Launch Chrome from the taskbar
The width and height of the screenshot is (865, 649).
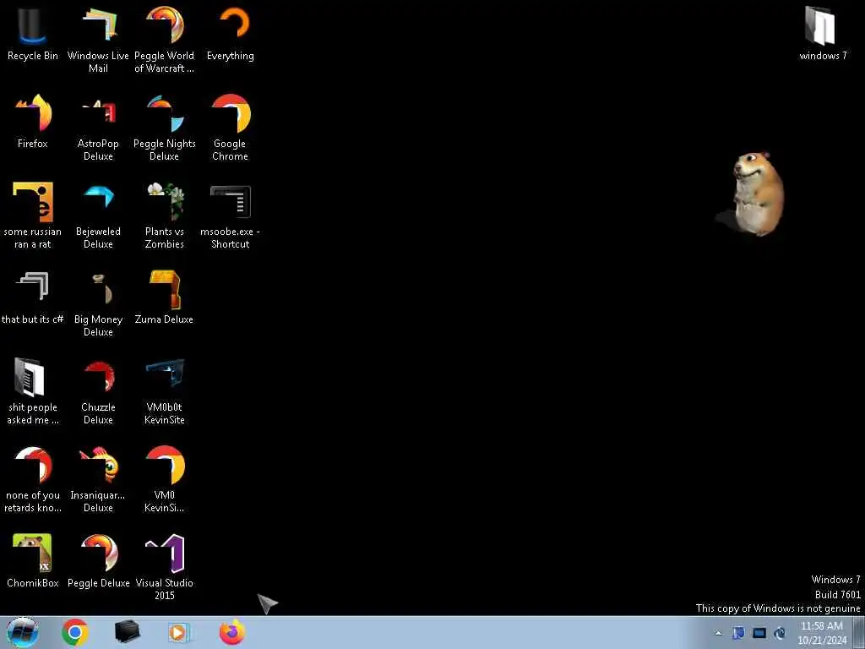tap(75, 632)
